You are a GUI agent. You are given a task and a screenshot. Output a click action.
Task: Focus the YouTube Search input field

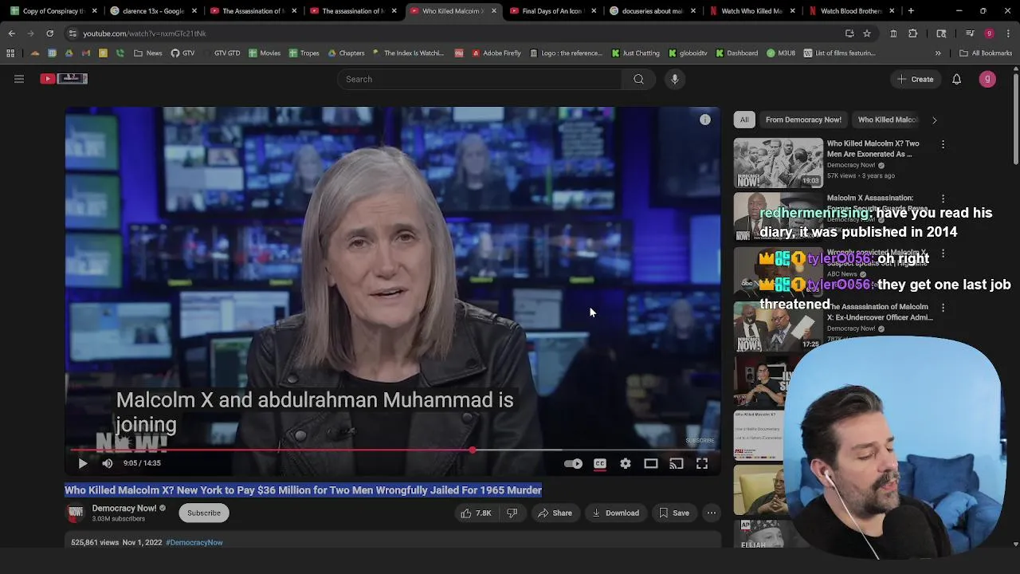480,79
